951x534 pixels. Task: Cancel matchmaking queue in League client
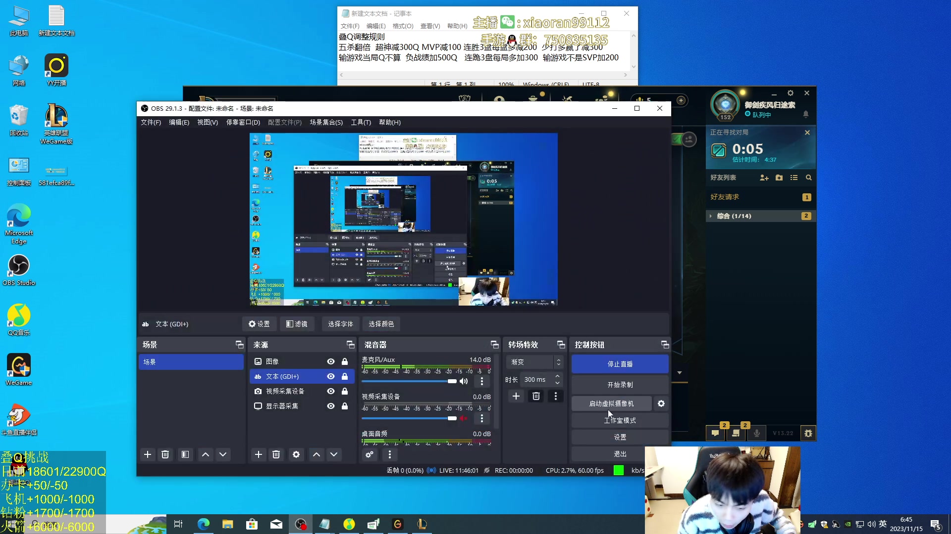pos(807,133)
